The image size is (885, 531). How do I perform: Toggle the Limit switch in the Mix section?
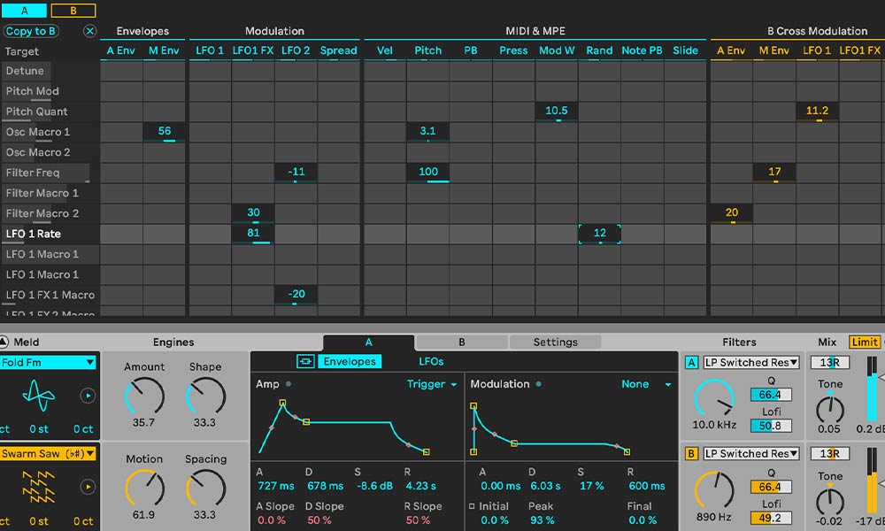click(864, 342)
